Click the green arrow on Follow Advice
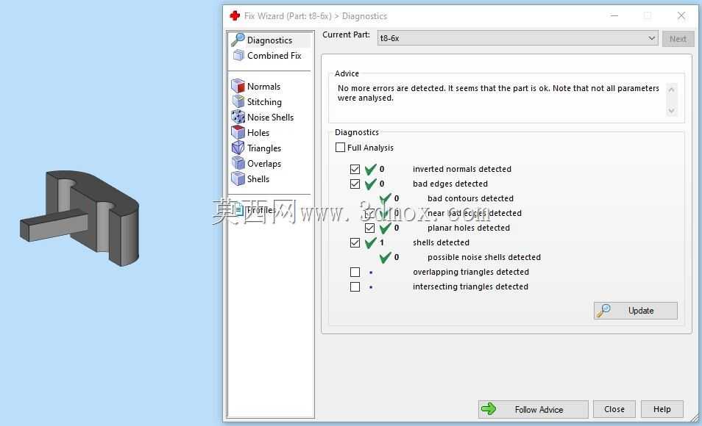Screen dimensions: 702x426 489,408
